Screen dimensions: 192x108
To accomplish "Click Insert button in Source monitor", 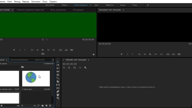I will click(x=61, y=50).
